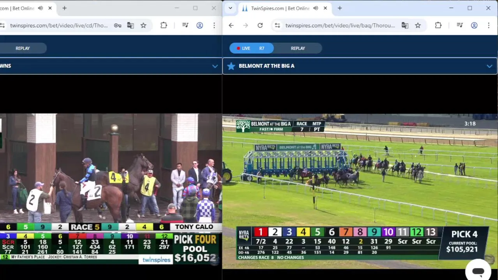Minimize the right browser window
The image size is (498, 280).
click(x=451, y=8)
